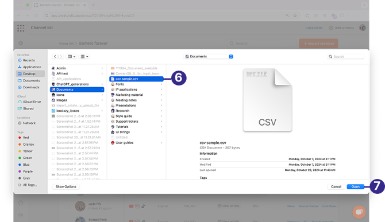385x222 pixels.
Task: Open the ChatGPT_generations folder
Action: [77, 84]
